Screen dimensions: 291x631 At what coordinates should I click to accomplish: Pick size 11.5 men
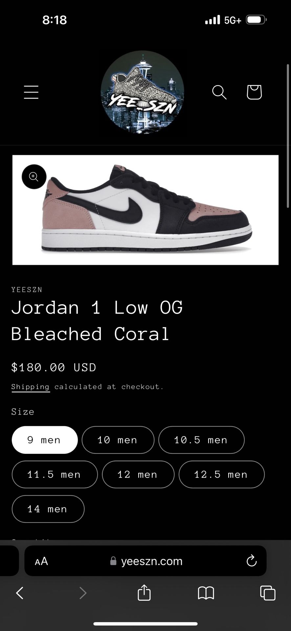[55, 474]
